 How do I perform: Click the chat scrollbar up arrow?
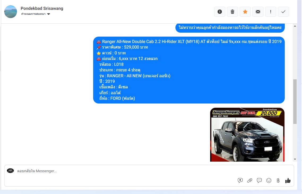point(295,26)
